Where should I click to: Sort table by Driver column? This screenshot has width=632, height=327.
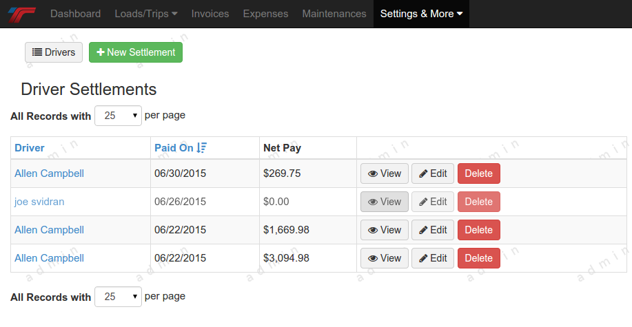(x=30, y=148)
